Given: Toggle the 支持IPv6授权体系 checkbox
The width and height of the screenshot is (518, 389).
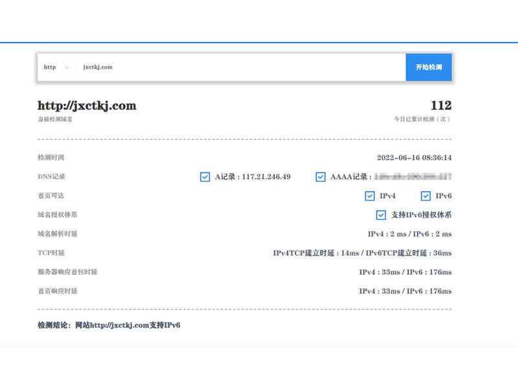Looking at the screenshot, I should (x=381, y=215).
